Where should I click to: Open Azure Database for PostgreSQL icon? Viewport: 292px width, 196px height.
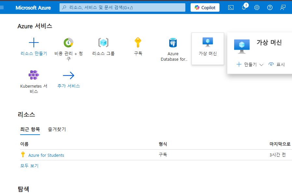click(x=173, y=43)
